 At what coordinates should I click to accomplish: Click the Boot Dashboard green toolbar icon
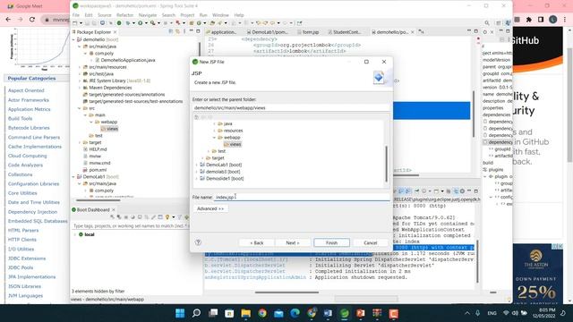(x=119, y=23)
